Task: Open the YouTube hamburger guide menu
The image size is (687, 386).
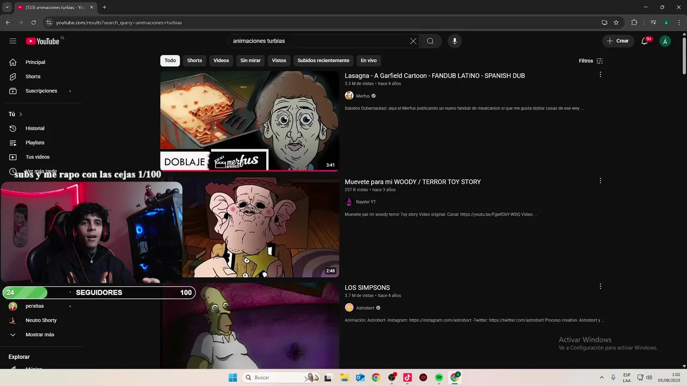Action: pos(13,41)
